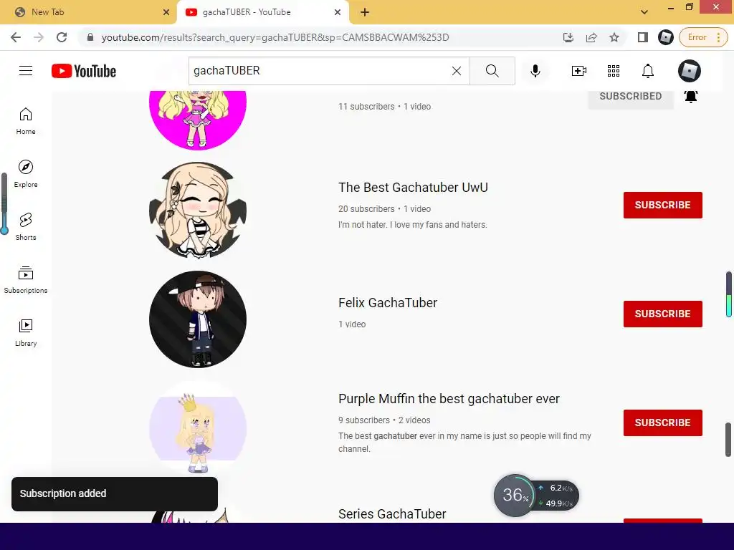This screenshot has height=550, width=734.
Task: Clear the search box with the X icon
Action: 457,71
